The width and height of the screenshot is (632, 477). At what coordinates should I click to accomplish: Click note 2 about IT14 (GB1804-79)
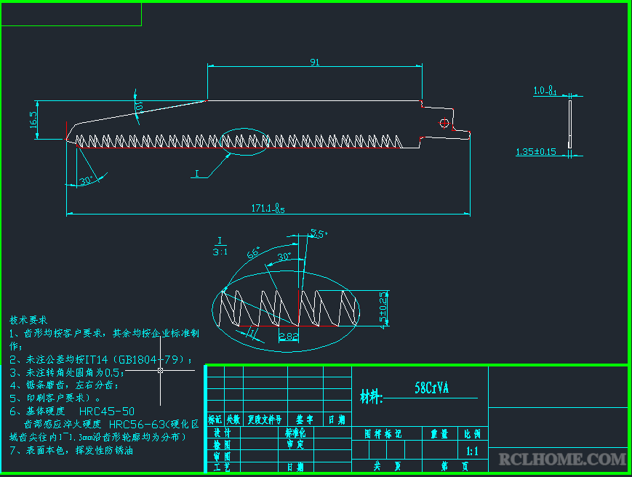[x=101, y=359]
